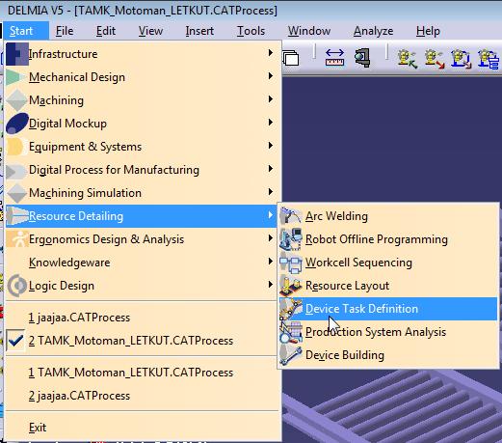
Task: Click the Infrastructure workbench icon
Action: coord(17,54)
